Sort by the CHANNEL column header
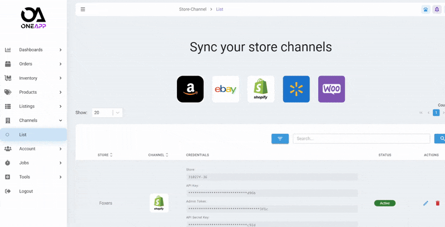The image size is (445, 227). (158, 155)
